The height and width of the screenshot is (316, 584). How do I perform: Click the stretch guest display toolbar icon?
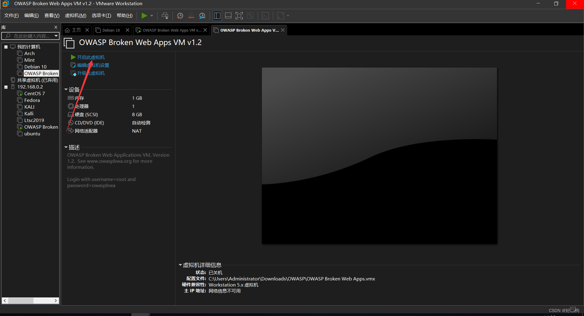coord(280,16)
